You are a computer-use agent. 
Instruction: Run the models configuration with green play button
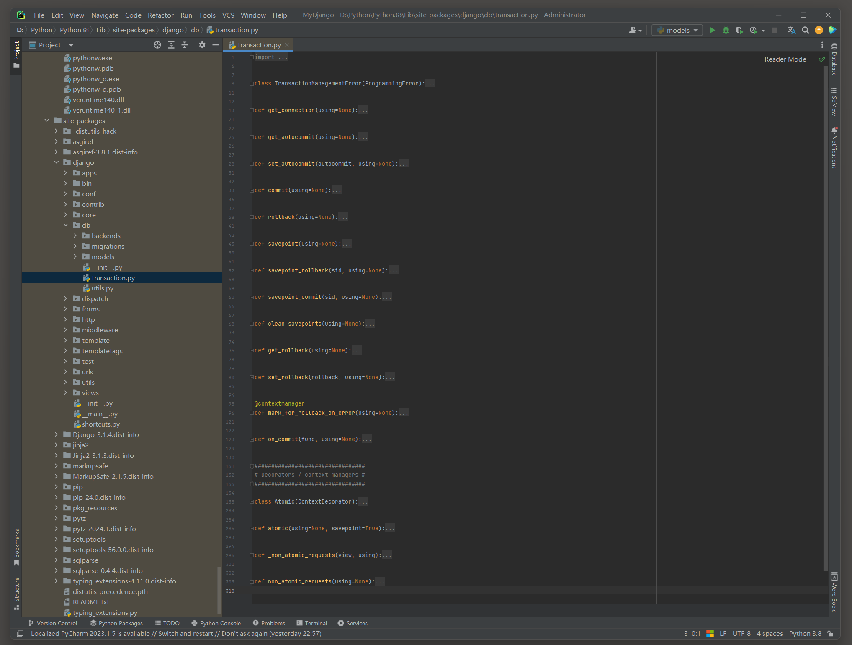[712, 30]
